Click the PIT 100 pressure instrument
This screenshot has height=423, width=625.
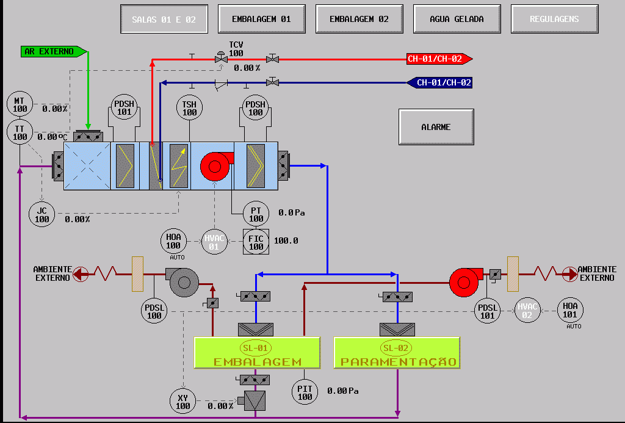[x=305, y=392]
